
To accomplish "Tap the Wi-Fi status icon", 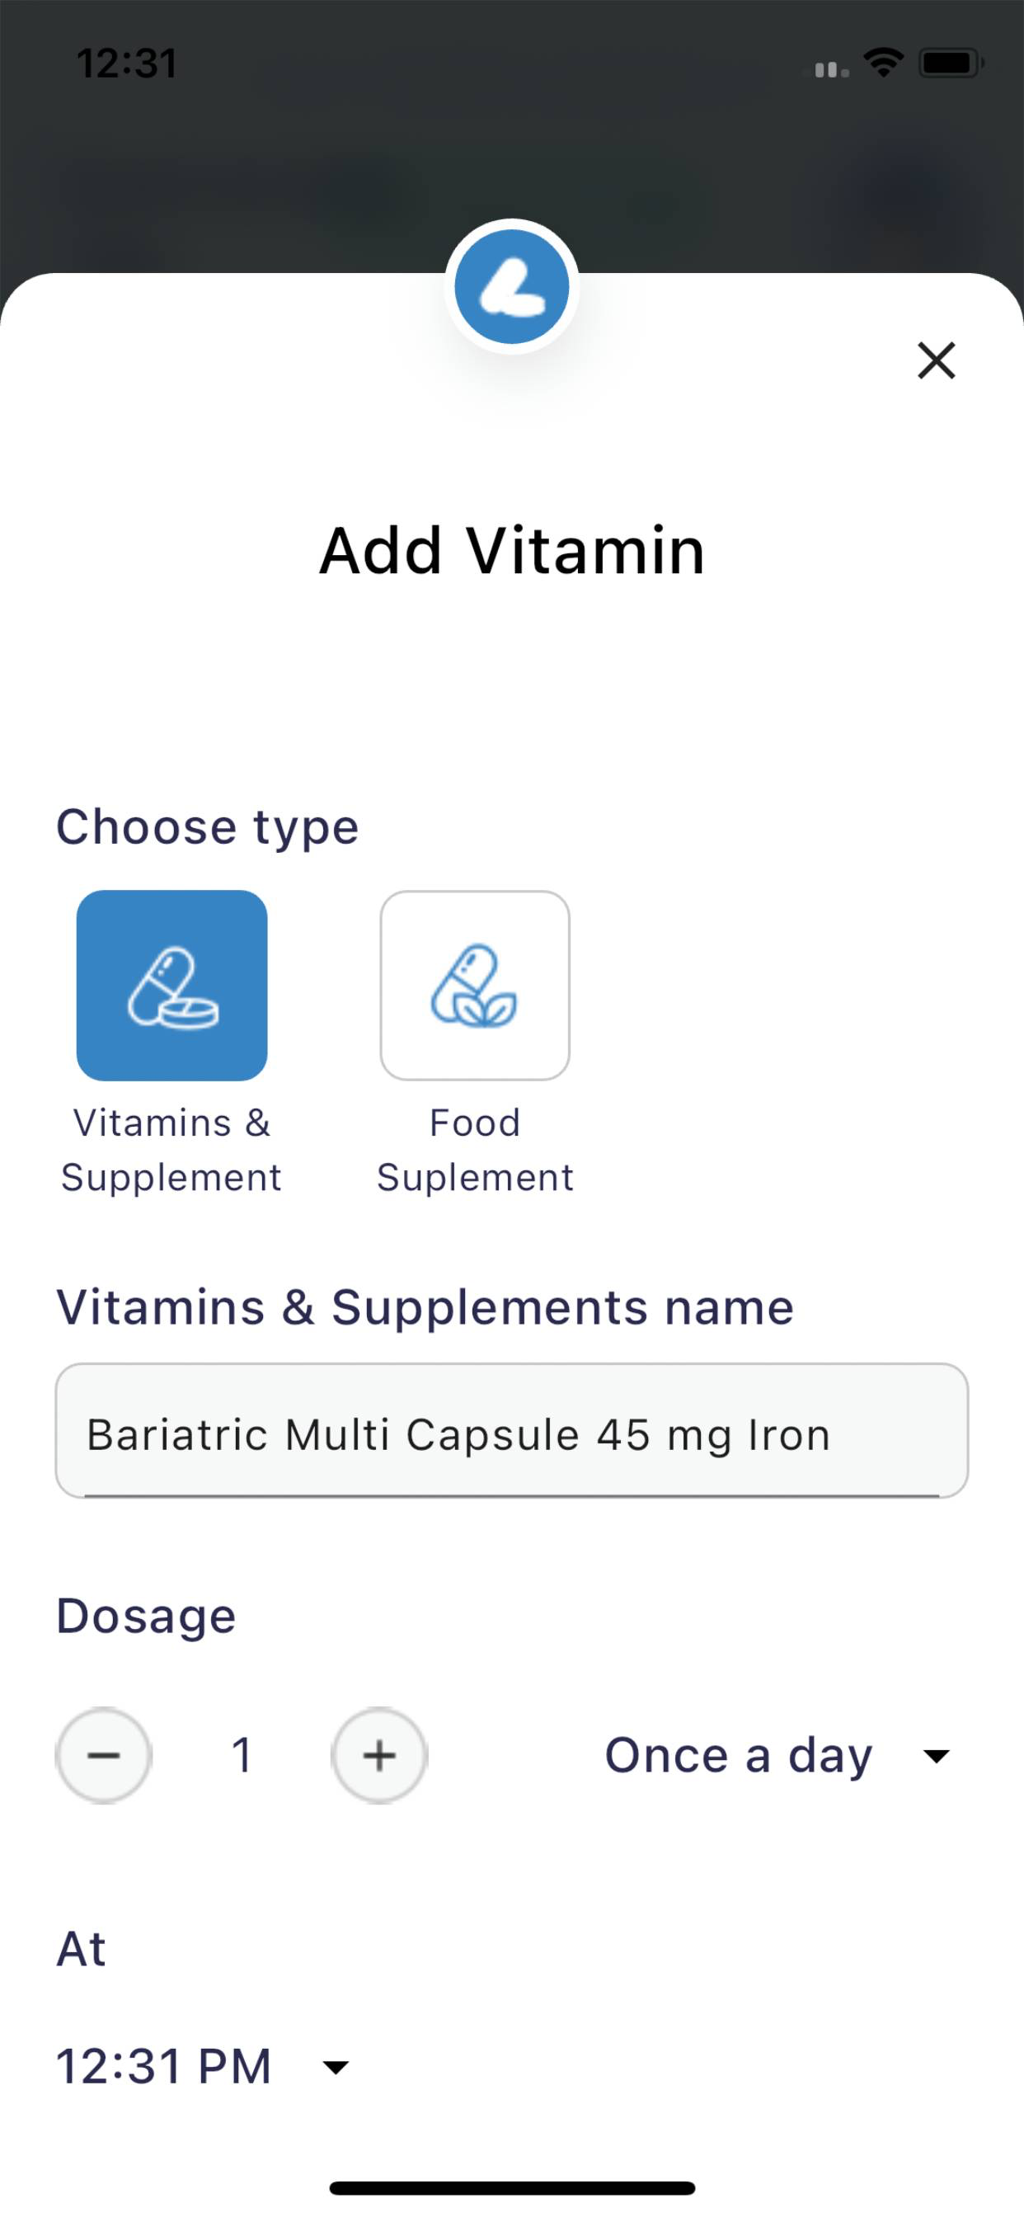I will (883, 62).
